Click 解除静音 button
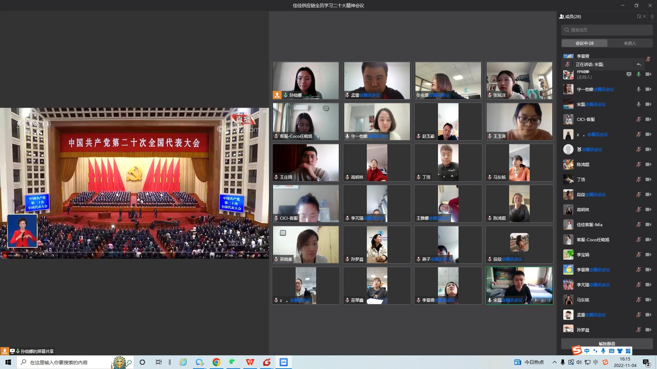 (x=607, y=344)
